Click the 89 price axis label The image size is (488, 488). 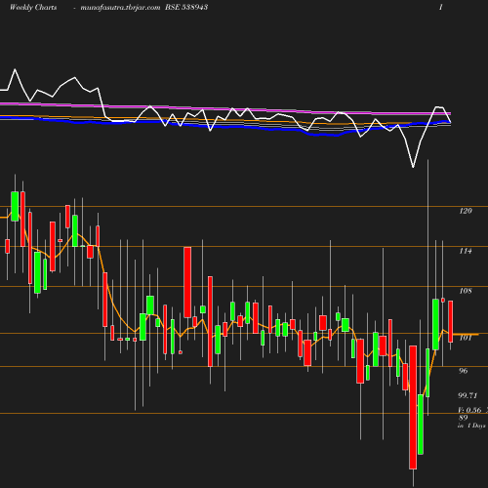tap(464, 418)
